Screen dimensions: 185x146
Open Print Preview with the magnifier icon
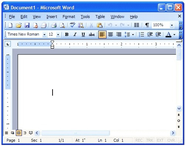[x=62, y=25]
